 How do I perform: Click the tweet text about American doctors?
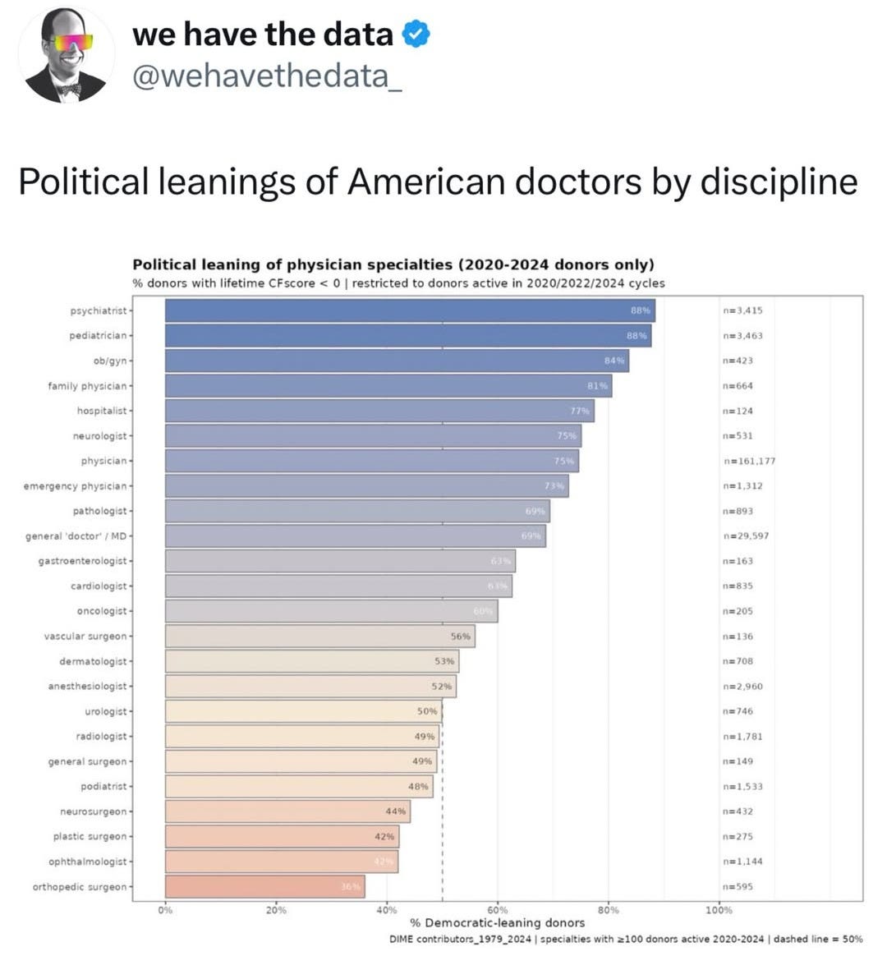[439, 182]
